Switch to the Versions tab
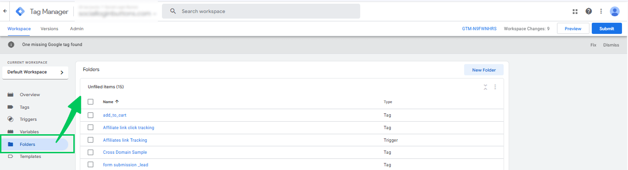 click(x=49, y=29)
